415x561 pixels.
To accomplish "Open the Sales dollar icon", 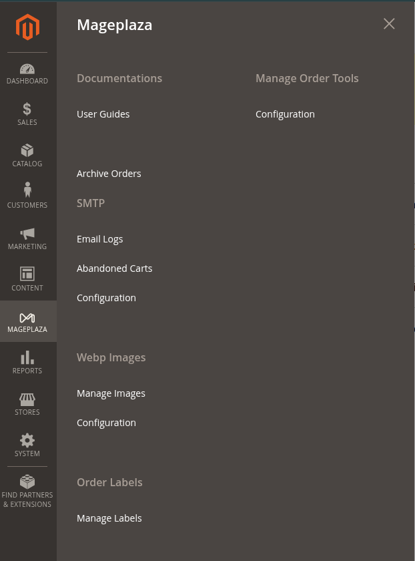I will [x=27, y=110].
